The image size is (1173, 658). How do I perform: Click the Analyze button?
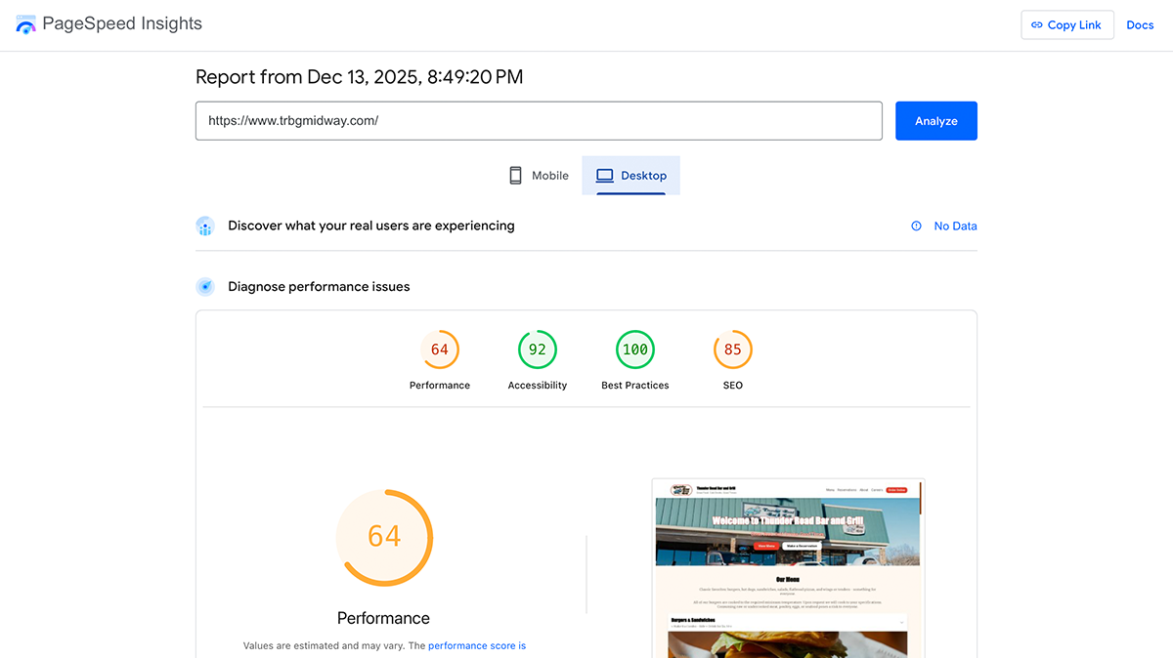point(935,120)
